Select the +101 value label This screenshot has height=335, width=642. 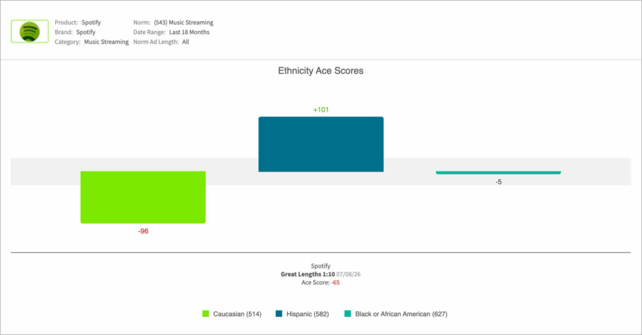coord(320,110)
